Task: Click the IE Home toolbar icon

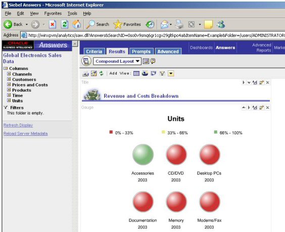Action: click(76, 24)
